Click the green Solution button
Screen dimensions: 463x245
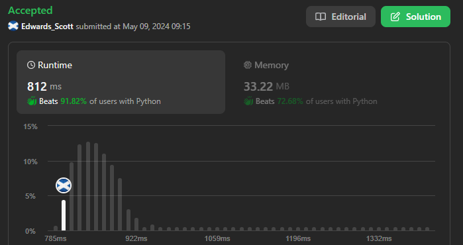(415, 17)
